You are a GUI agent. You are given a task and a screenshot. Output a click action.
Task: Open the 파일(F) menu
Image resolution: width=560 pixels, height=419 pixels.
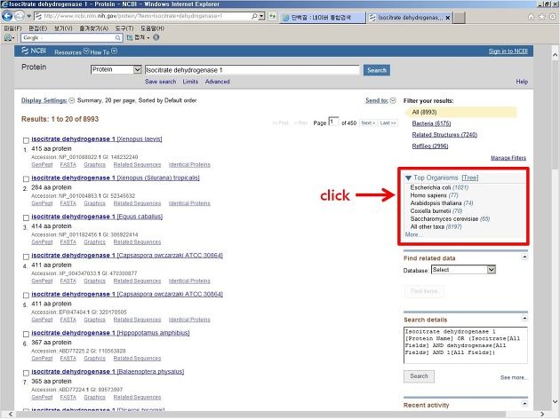pyautogui.click(x=12, y=28)
